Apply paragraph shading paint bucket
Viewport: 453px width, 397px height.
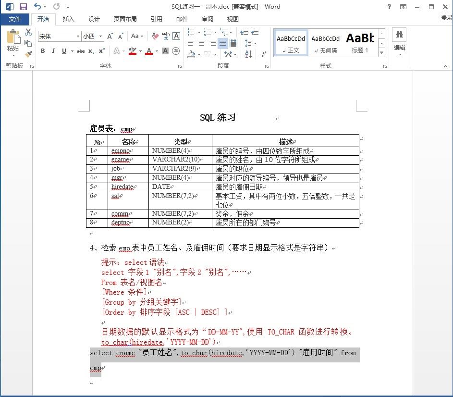point(192,54)
